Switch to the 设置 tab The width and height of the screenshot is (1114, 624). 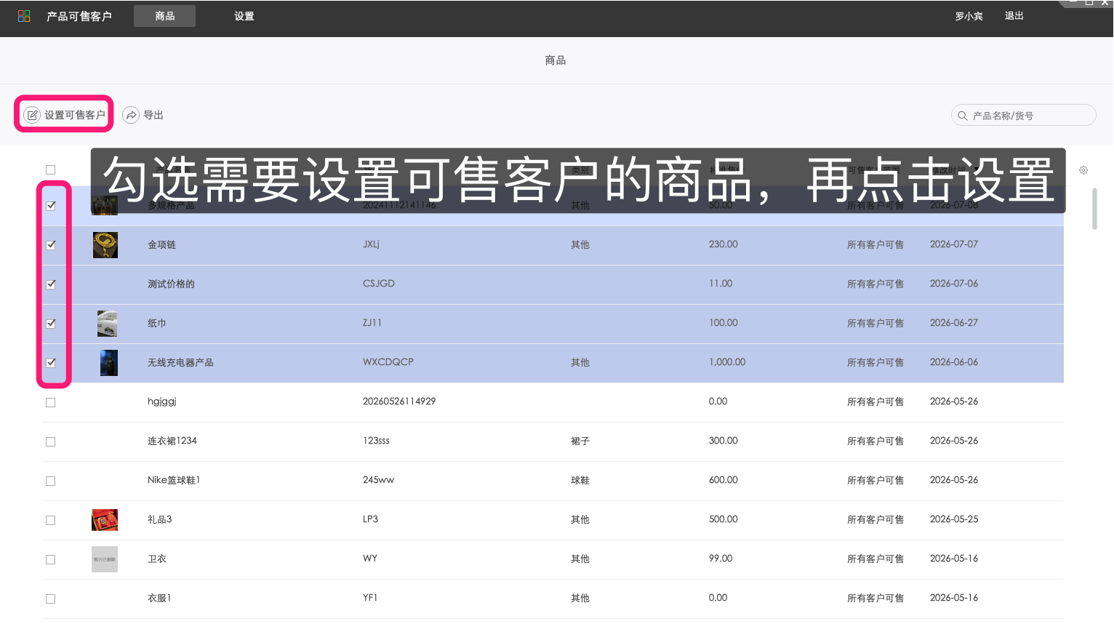tap(244, 16)
